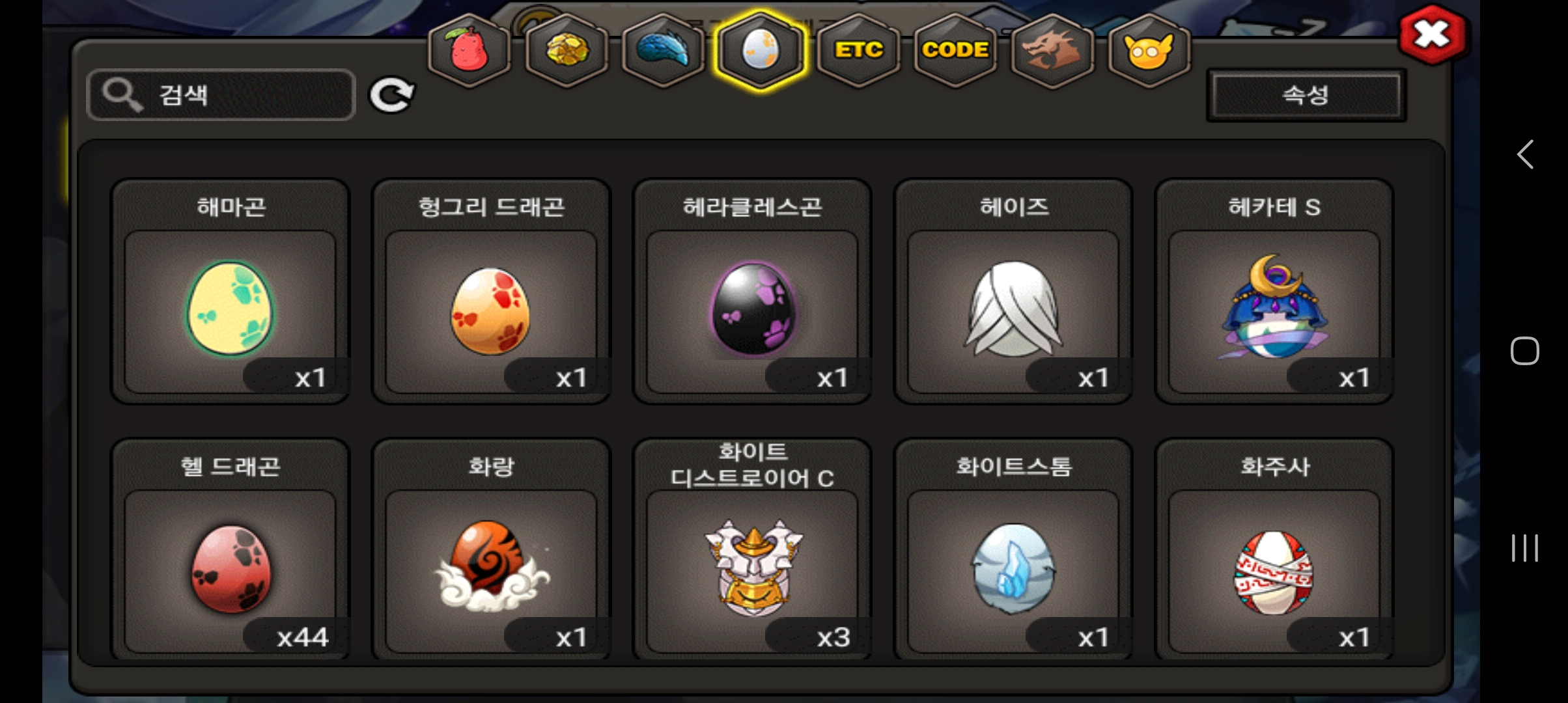The width and height of the screenshot is (1568, 703).
Task: Select the brown dragon head tab
Action: tap(1052, 51)
